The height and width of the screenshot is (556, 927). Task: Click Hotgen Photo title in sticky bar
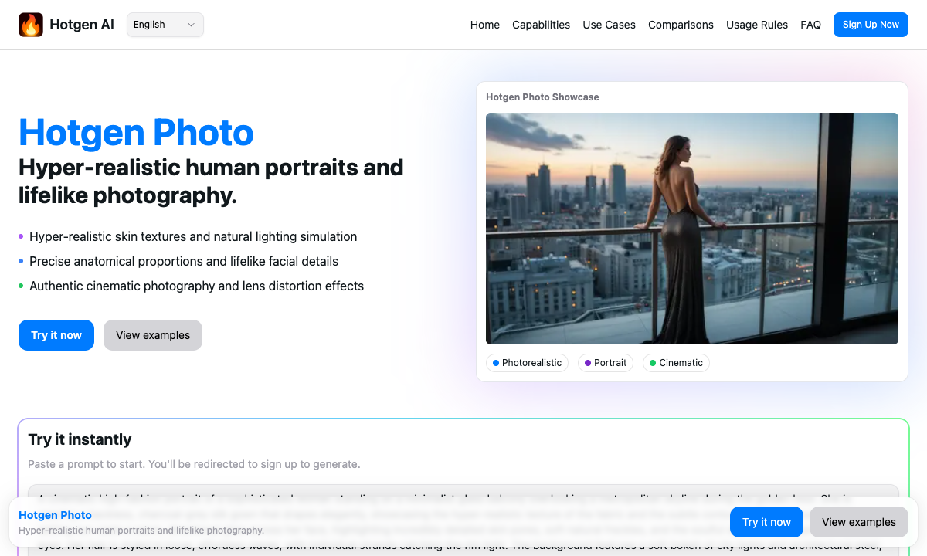(x=55, y=515)
